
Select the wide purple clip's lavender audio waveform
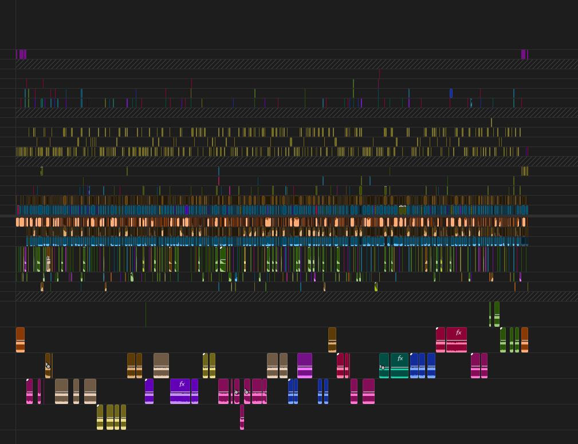click(180, 398)
